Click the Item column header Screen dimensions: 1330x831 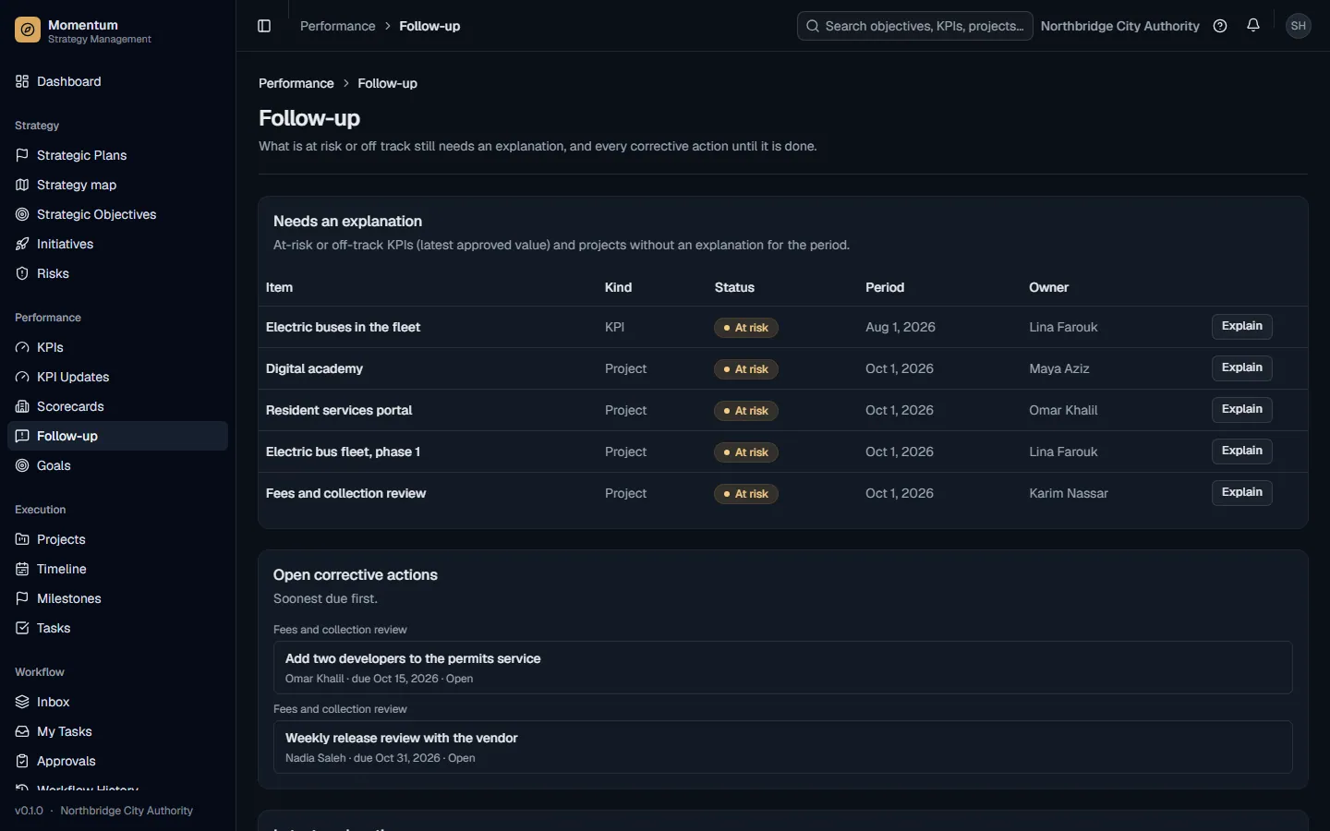[279, 287]
